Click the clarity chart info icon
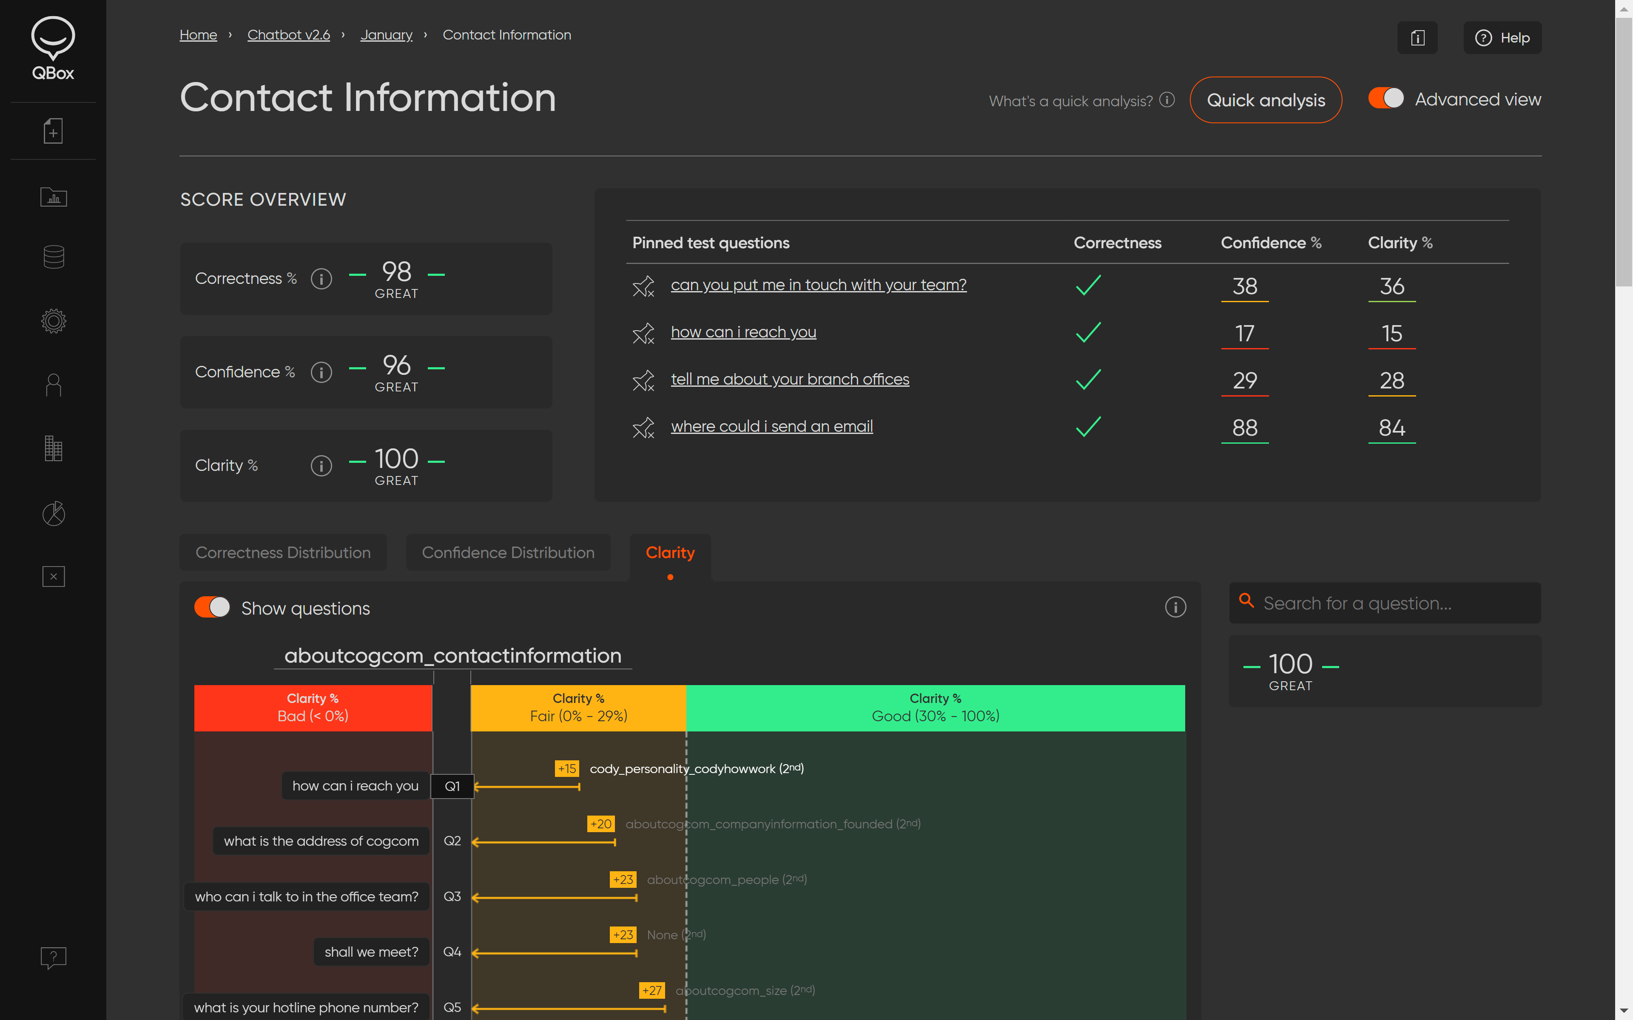 click(1175, 607)
